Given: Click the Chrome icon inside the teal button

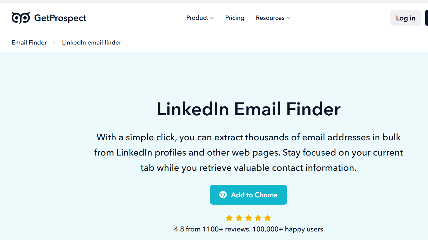Looking at the screenshot, I should click(x=223, y=195).
